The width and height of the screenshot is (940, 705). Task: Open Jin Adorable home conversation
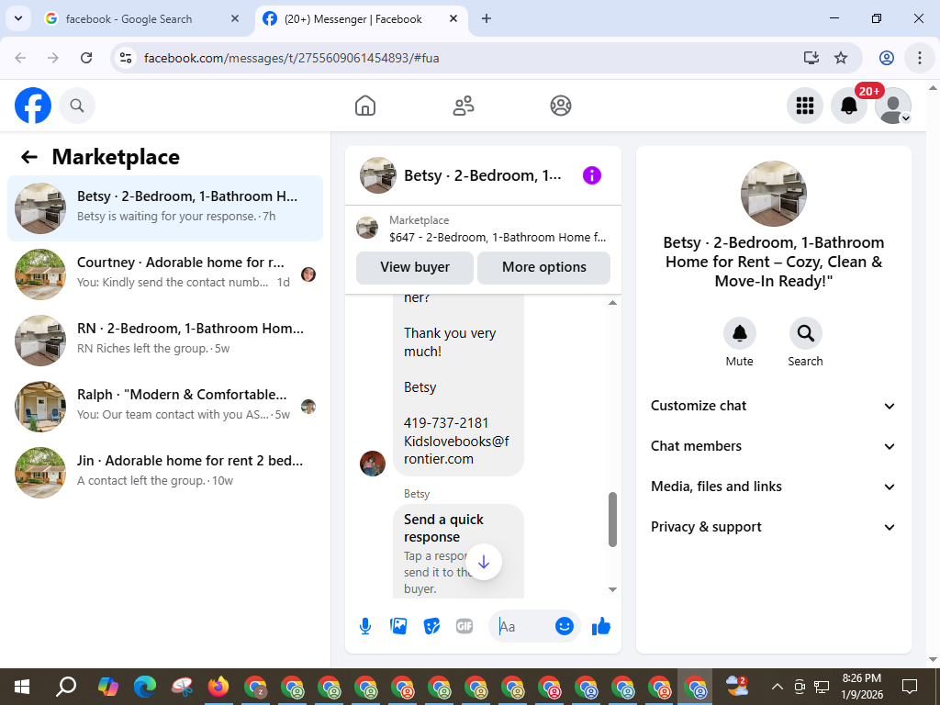tap(165, 472)
